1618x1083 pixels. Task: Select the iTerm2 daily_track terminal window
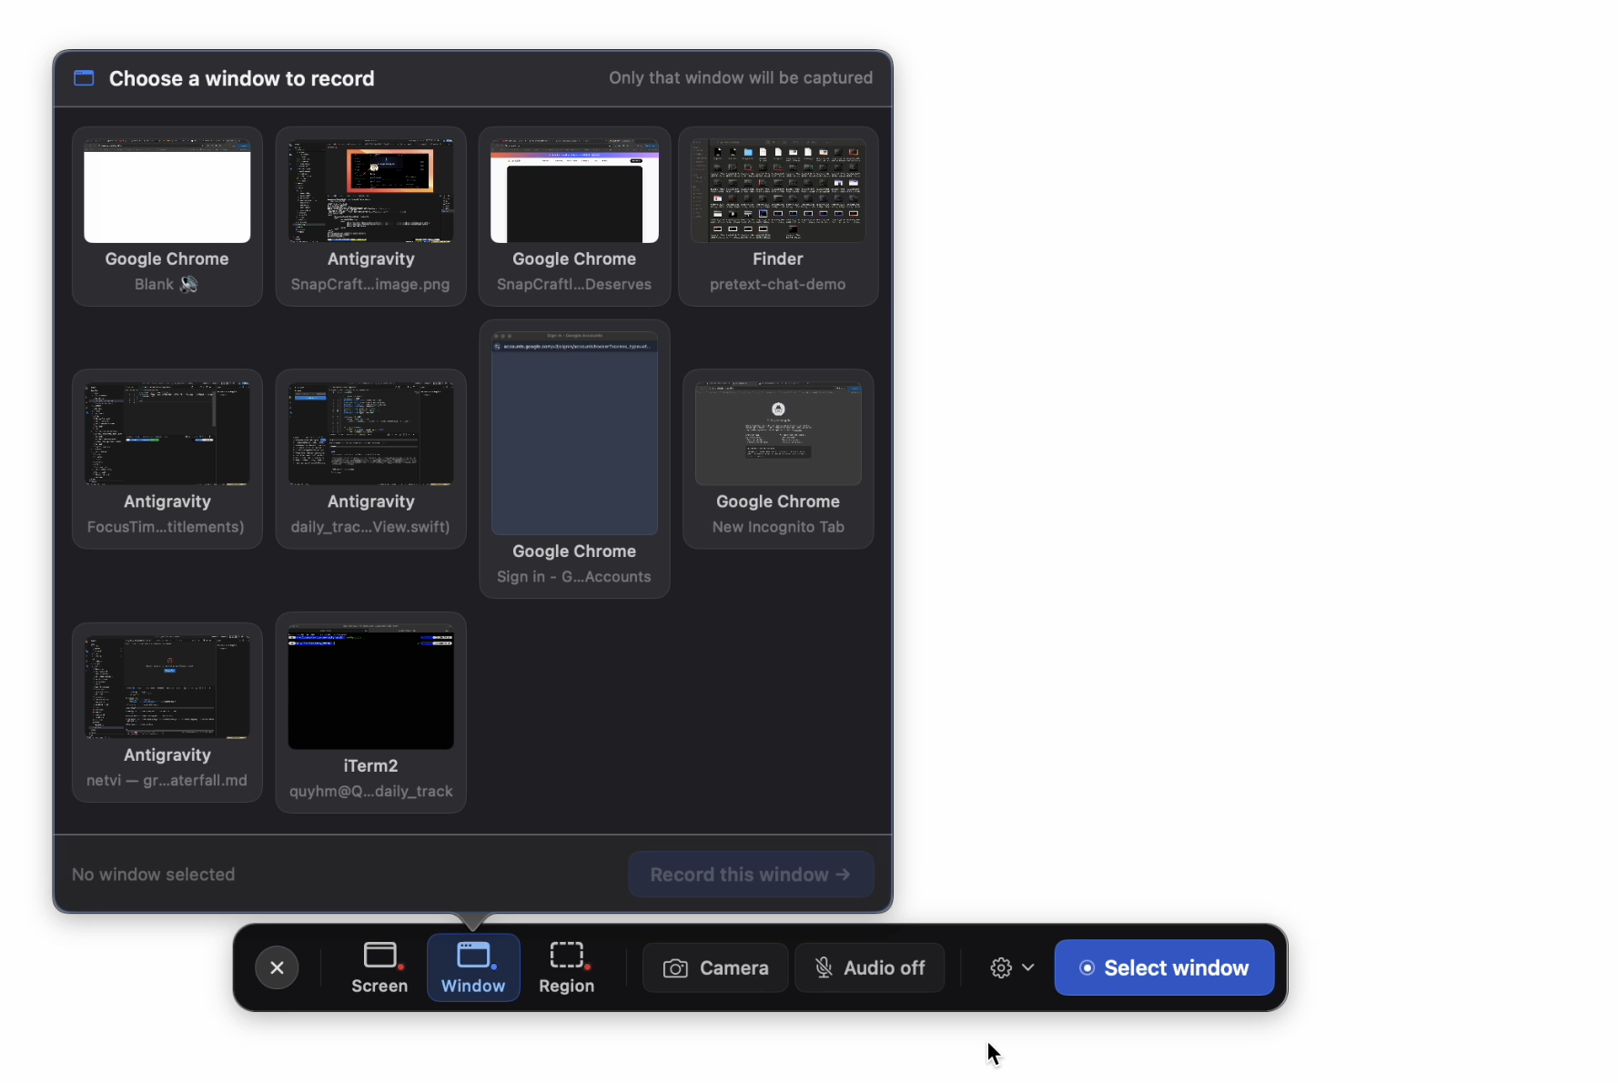click(370, 713)
